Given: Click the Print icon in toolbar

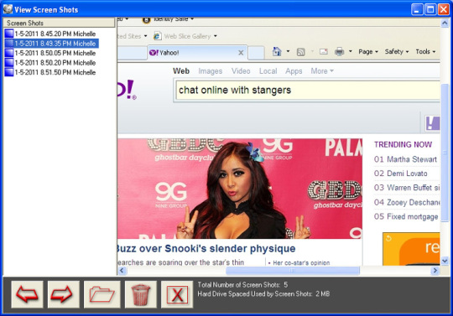Looking at the screenshot, I should (x=339, y=52).
